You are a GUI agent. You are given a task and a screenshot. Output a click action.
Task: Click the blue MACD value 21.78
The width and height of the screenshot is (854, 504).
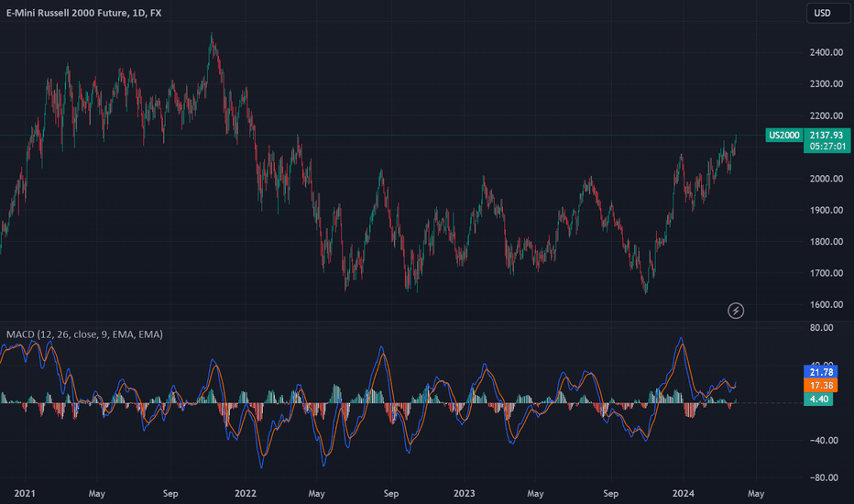click(821, 372)
